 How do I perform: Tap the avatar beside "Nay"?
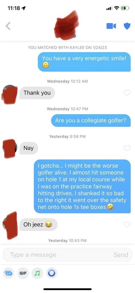10,148
